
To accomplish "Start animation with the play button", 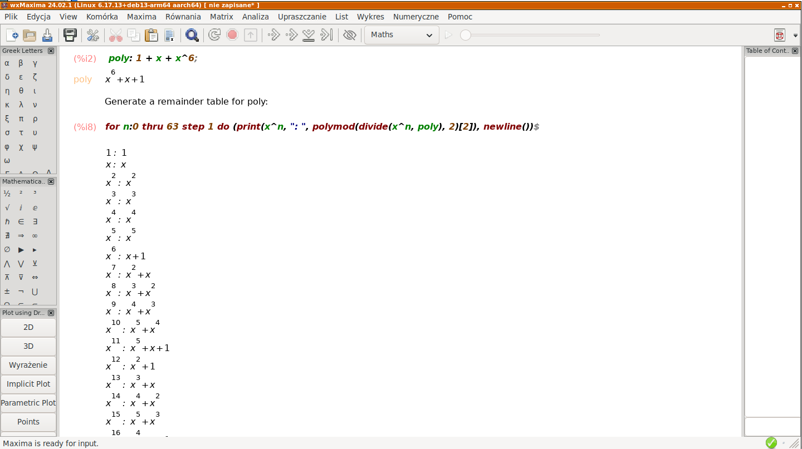I will (x=449, y=35).
